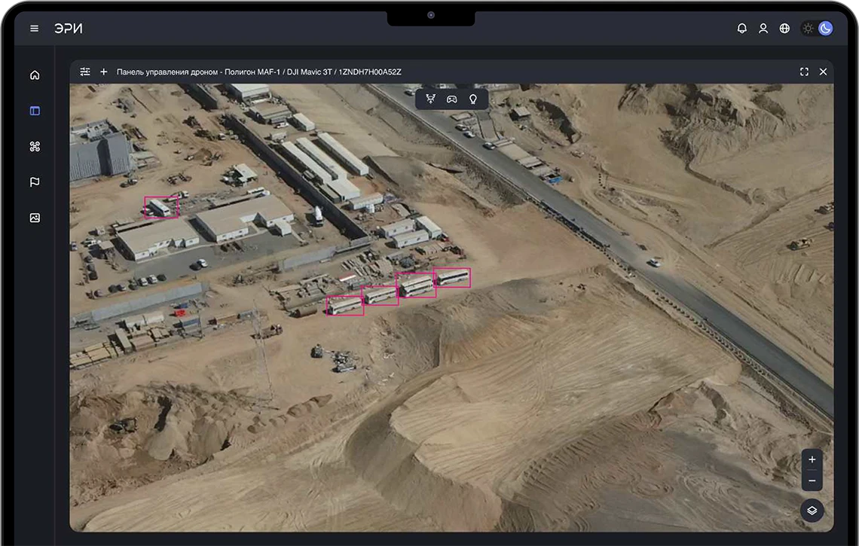Toggle the light/dark theme switch
Screen dimensions: 859x546
[817, 29]
